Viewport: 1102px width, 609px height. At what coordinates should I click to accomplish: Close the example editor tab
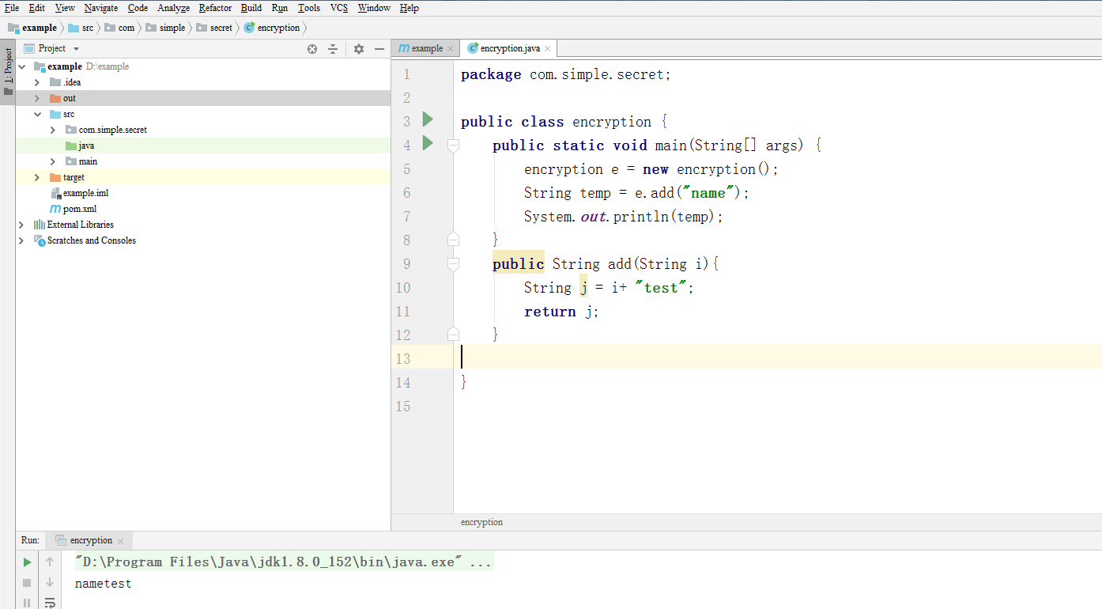click(451, 49)
